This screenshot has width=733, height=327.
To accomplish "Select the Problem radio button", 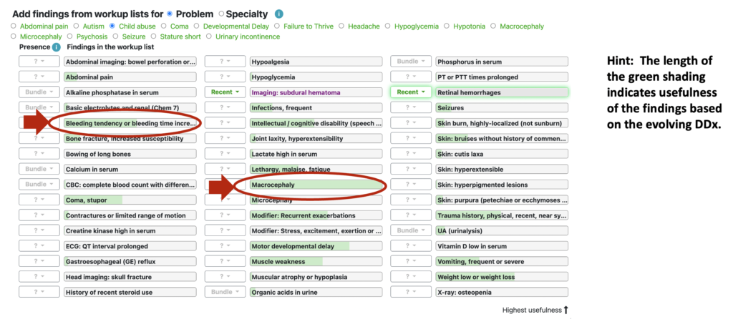I will point(170,14).
